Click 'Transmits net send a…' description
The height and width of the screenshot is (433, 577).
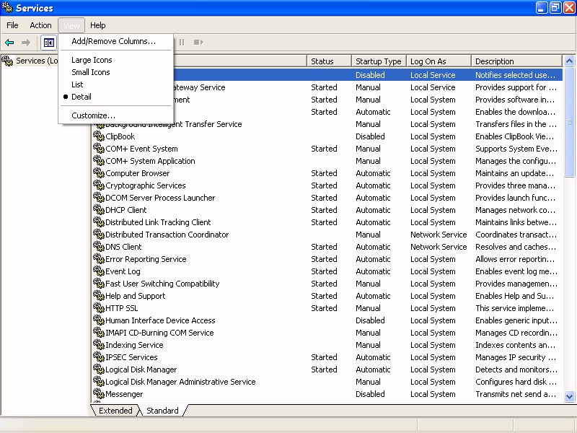[x=516, y=394]
